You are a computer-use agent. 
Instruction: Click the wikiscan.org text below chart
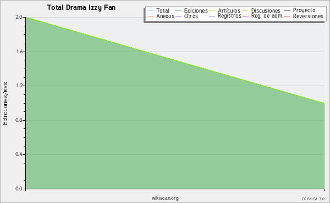tap(165, 198)
